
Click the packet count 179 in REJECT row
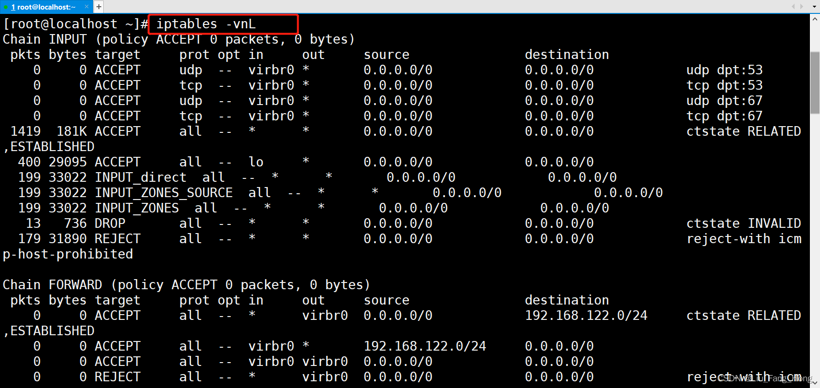pyautogui.click(x=30, y=239)
